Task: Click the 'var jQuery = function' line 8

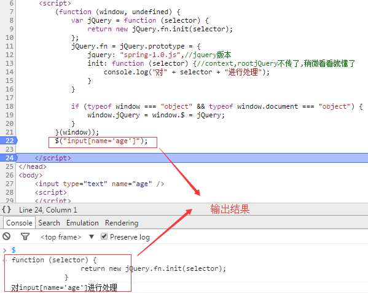Action: (x=139, y=20)
